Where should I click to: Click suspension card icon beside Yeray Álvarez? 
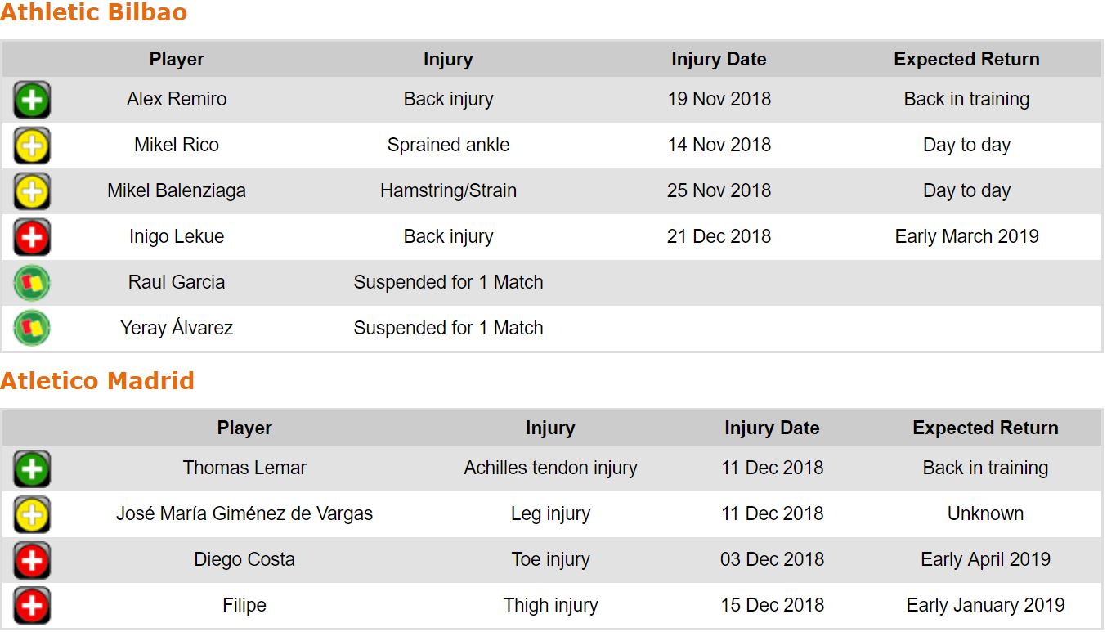[32, 329]
